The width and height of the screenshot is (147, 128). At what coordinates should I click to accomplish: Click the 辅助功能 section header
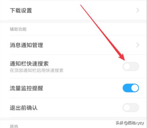tap(18, 29)
